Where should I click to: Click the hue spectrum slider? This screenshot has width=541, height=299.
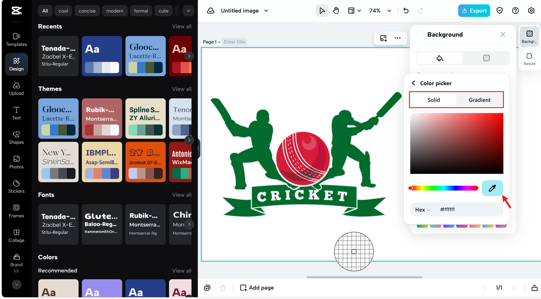click(x=444, y=188)
